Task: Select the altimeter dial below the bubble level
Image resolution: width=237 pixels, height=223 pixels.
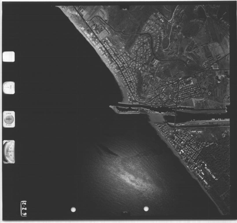Action: pos(9,152)
